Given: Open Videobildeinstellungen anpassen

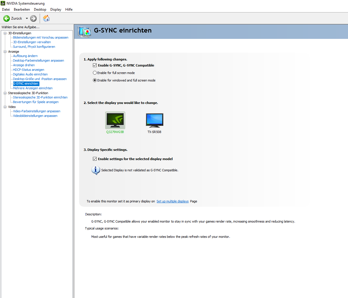Looking at the screenshot, I should click(x=35, y=116).
